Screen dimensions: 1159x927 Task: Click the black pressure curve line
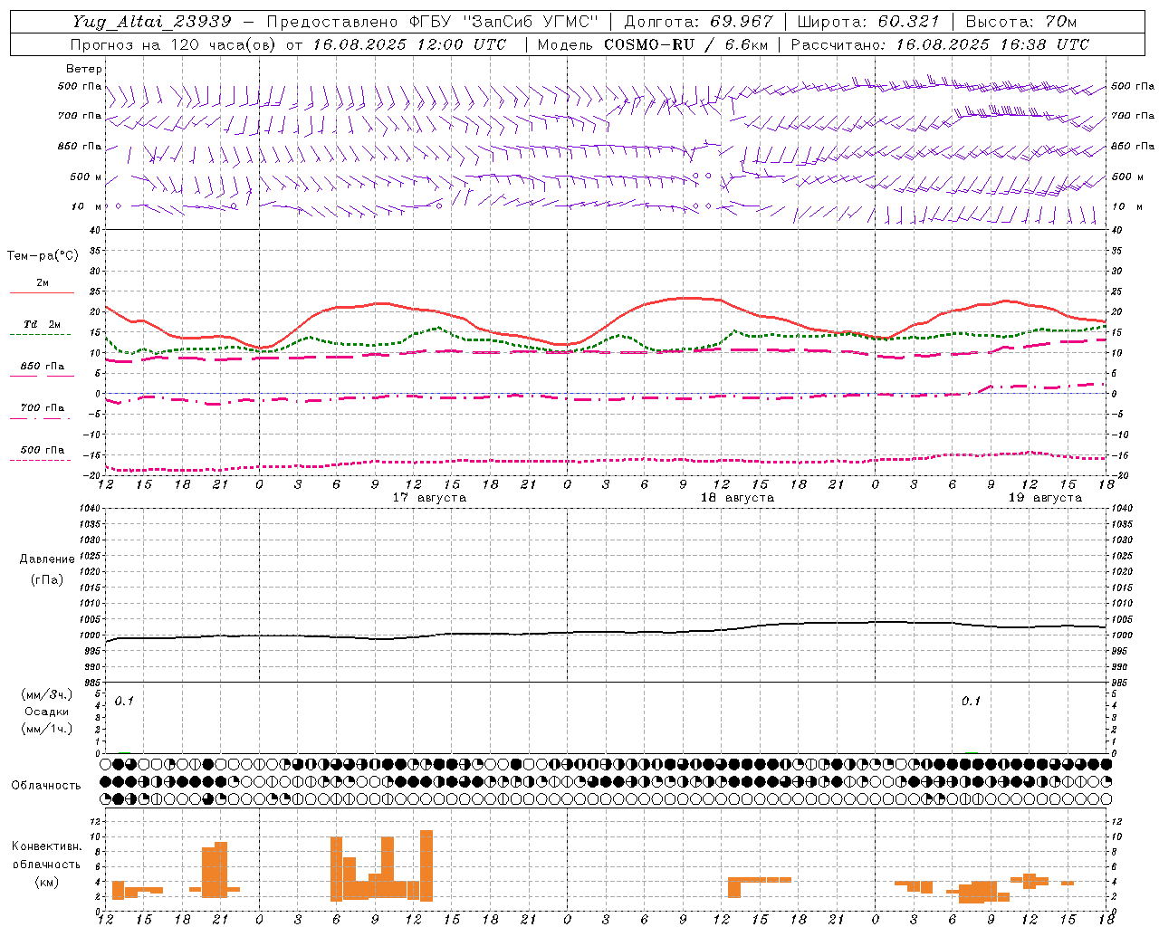click(606, 632)
